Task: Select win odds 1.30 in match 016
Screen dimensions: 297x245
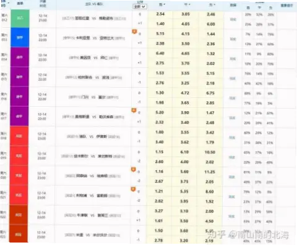Action: (160, 93)
